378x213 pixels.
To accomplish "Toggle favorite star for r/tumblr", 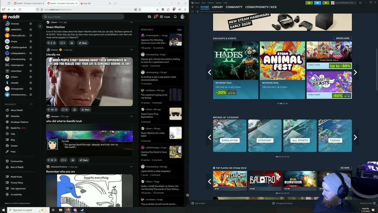I will click(30, 83).
